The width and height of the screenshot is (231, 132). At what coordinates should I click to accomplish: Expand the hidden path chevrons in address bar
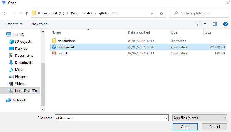tap(39, 13)
